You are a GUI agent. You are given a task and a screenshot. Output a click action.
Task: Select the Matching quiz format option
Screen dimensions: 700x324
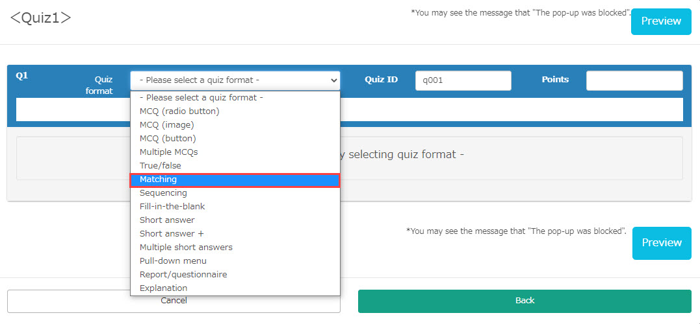(x=235, y=179)
